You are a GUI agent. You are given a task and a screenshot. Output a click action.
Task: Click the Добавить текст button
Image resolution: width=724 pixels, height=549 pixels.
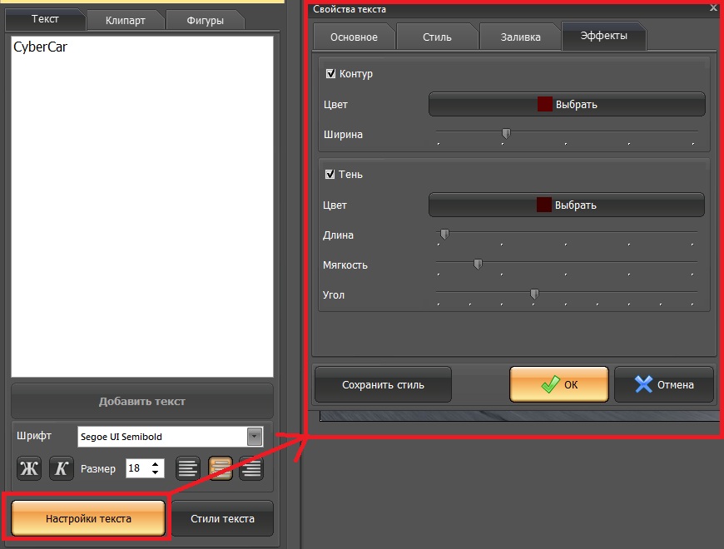[x=142, y=402]
